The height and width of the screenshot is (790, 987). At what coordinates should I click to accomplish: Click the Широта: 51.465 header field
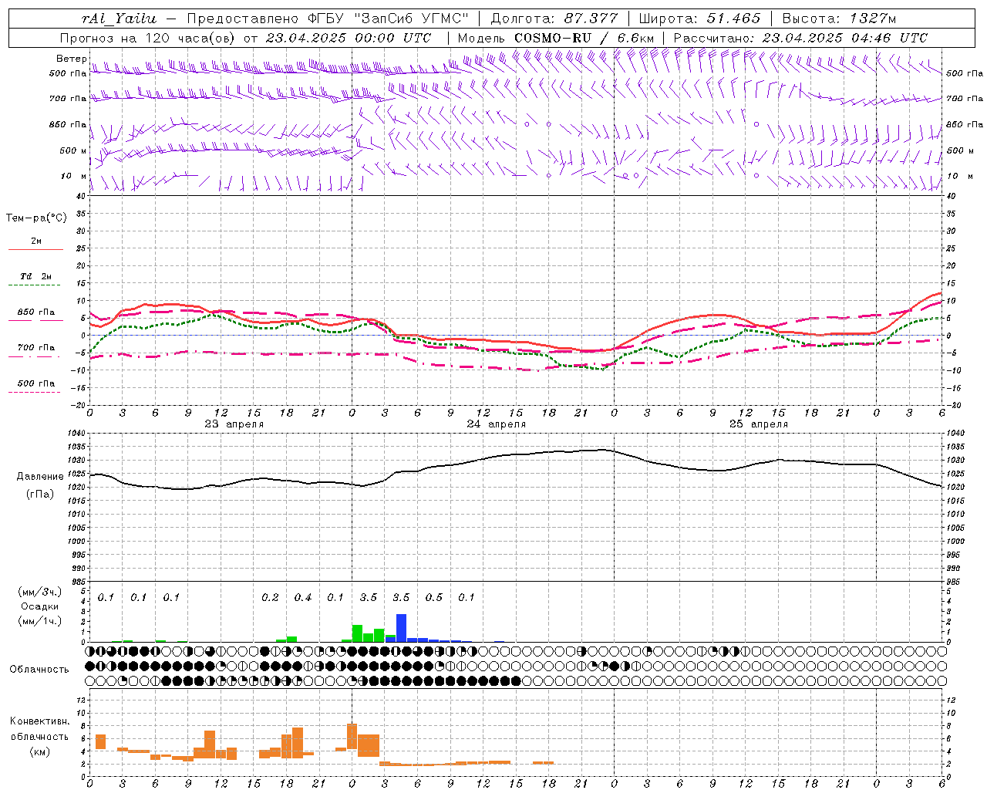point(699,19)
